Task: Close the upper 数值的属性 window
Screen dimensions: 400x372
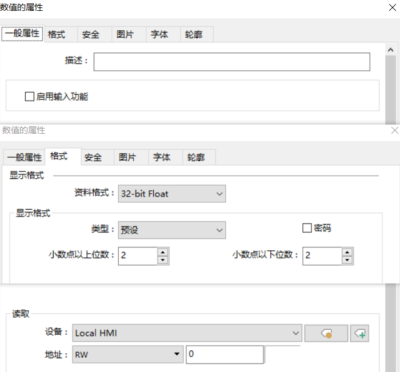Action: coord(393,7)
